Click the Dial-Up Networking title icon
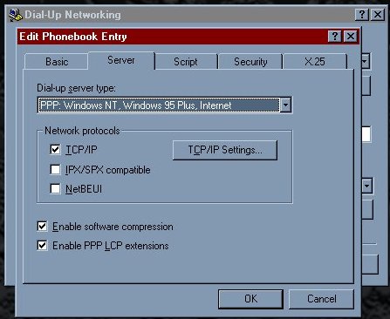The height and width of the screenshot is (319, 390). pos(16,15)
